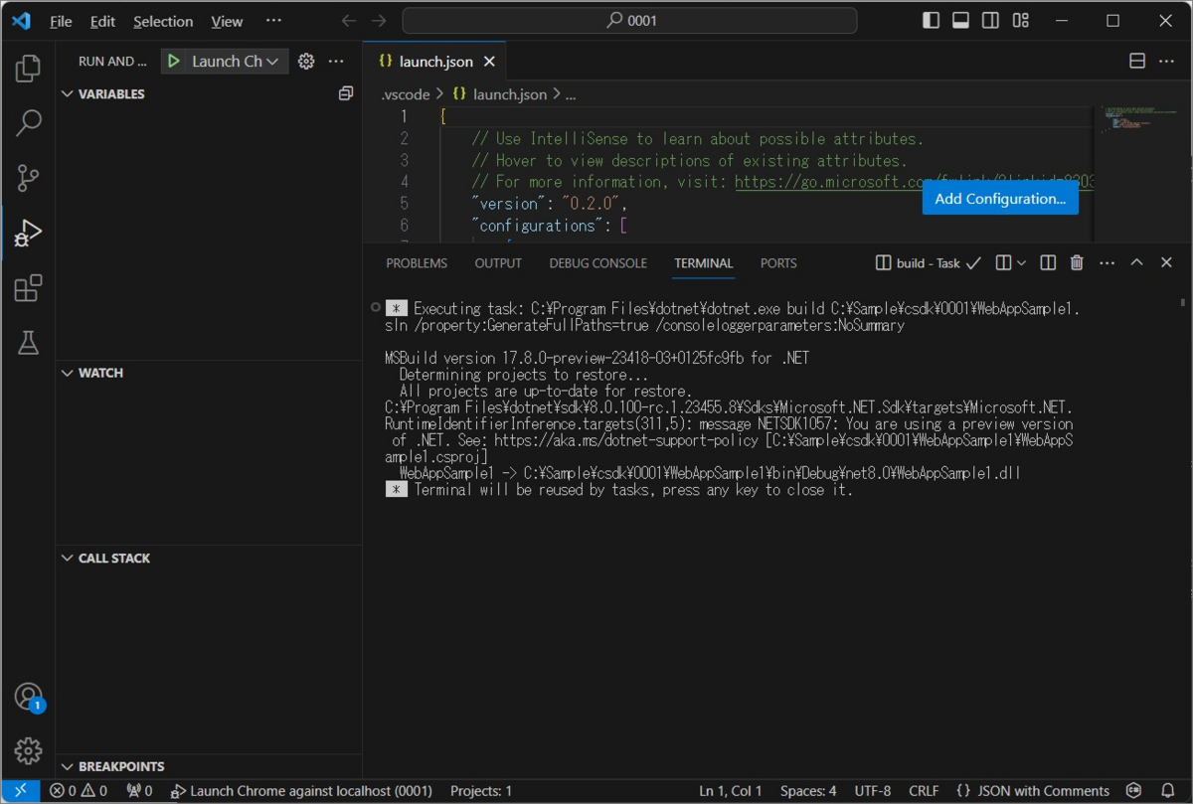Viewport: 1193px width, 804px height.
Task: Open launch configuration dropdown
Action: tap(235, 62)
